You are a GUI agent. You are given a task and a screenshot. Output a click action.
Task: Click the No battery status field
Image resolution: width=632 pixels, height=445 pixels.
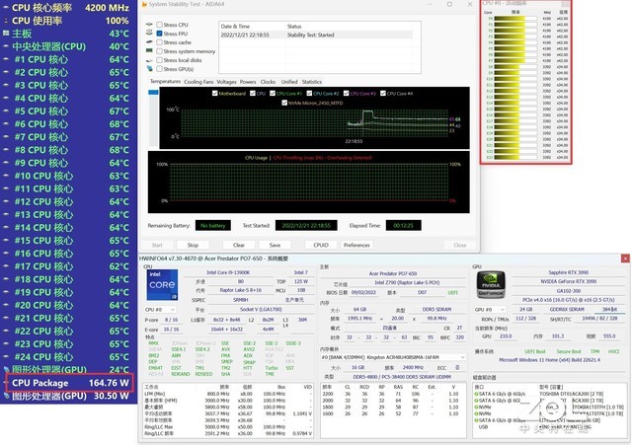[x=213, y=226]
